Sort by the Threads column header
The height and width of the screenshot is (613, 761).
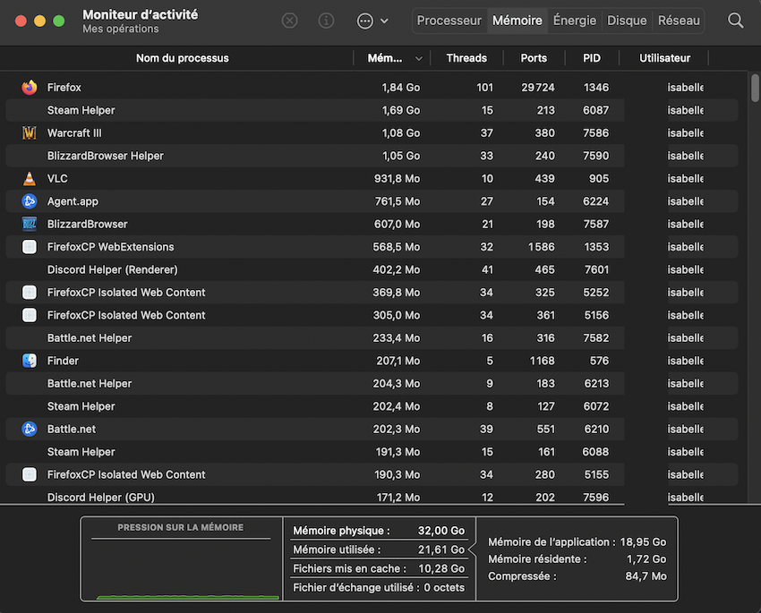[466, 58]
